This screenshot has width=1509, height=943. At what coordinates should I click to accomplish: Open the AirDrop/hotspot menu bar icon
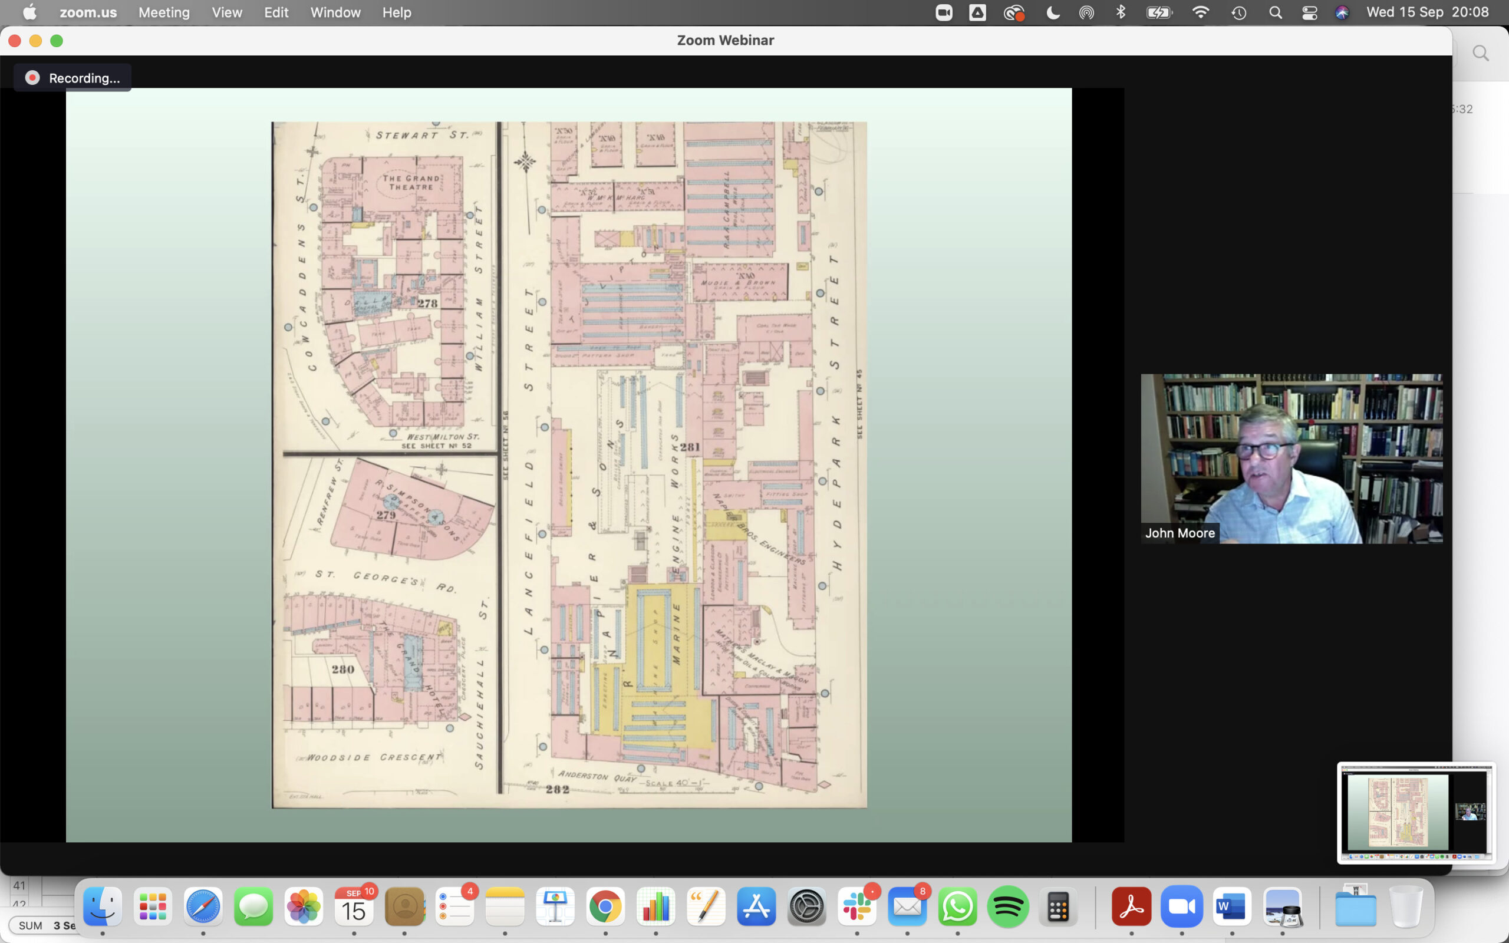(1086, 12)
